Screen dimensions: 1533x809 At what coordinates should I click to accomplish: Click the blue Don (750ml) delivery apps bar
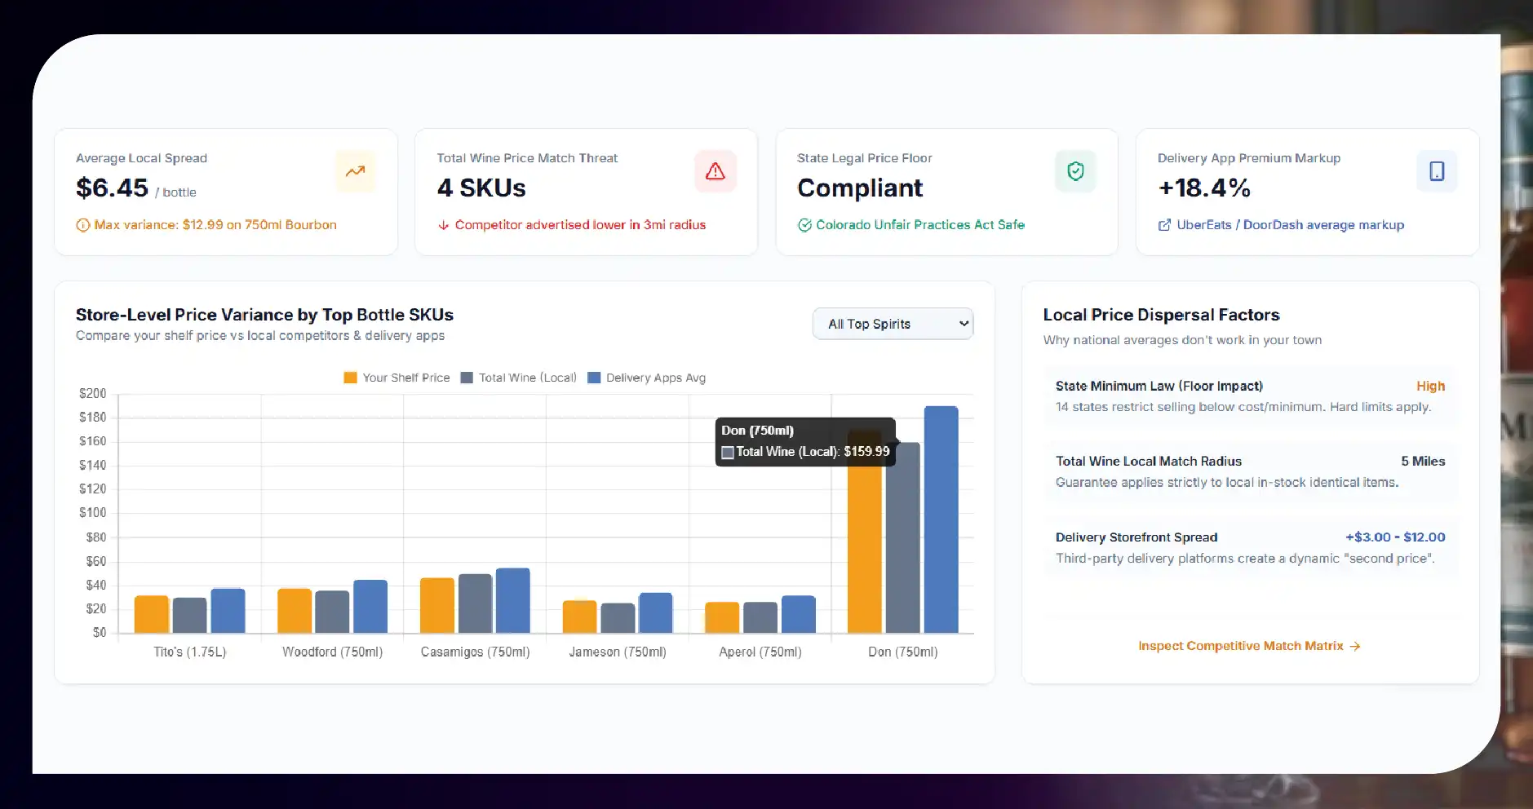(941, 519)
